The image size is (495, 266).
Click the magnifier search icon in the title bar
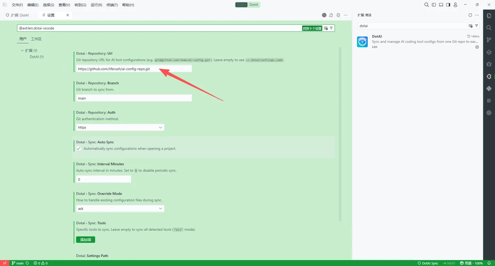(427, 5)
